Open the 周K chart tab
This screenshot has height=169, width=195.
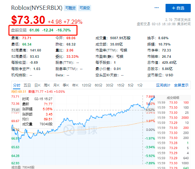coord(47,85)
